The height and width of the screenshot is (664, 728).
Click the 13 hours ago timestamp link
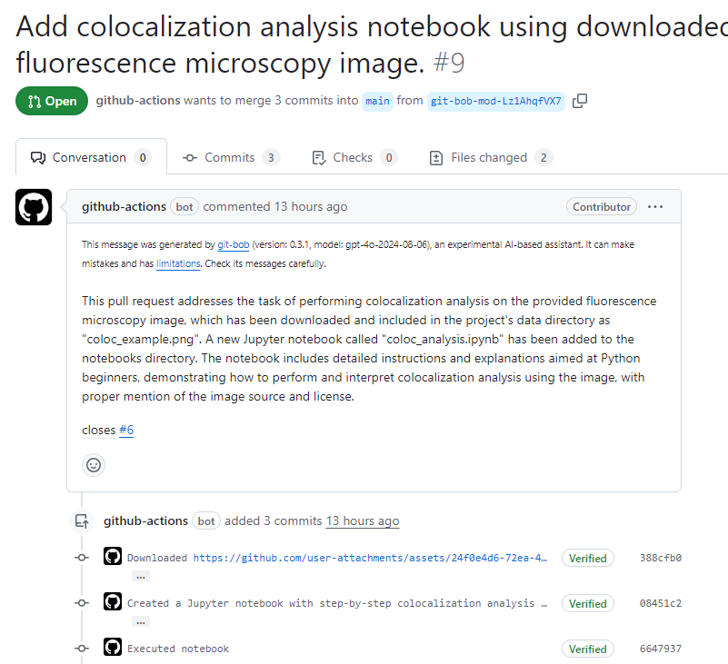point(362,520)
